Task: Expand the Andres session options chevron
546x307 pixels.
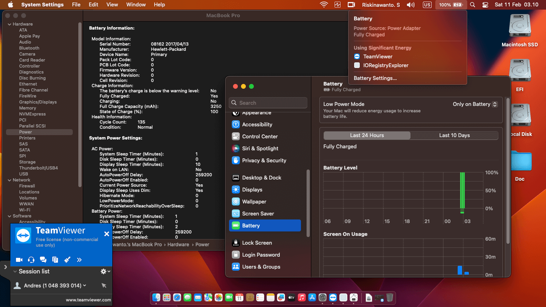Action: point(85,285)
